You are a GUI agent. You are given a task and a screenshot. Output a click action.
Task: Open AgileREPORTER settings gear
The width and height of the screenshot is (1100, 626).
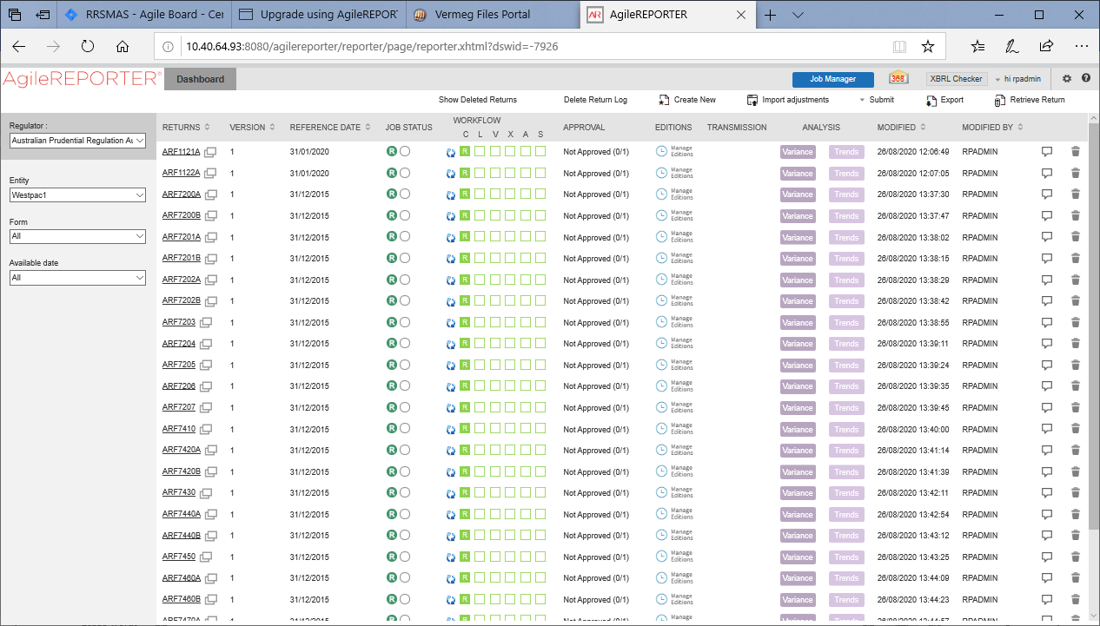tap(1067, 78)
